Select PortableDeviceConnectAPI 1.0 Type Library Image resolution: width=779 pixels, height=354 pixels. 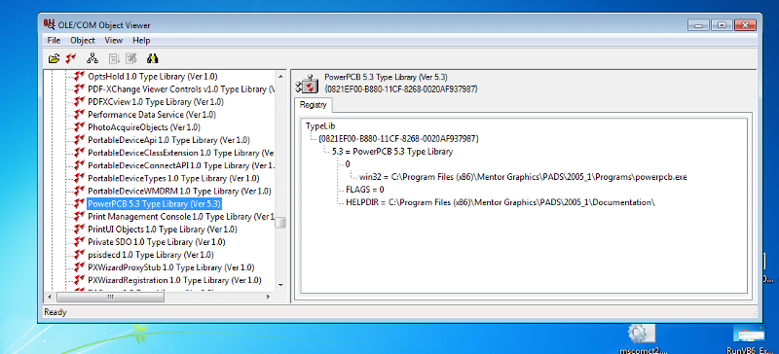[x=181, y=166]
